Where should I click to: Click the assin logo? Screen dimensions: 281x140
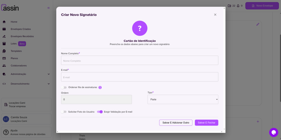click(10, 7)
